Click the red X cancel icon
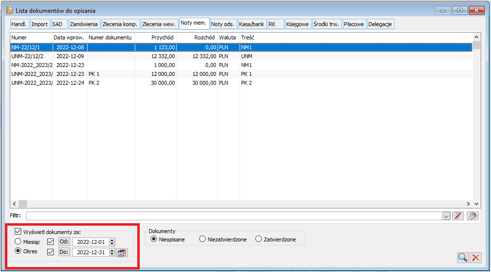This screenshot has height=272, width=491. [476, 258]
